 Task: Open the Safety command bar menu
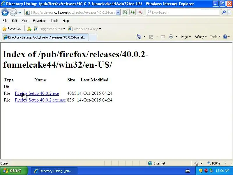(x=200, y=37)
